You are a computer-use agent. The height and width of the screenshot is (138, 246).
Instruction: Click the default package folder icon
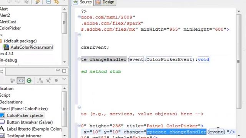click(x=1, y=41)
